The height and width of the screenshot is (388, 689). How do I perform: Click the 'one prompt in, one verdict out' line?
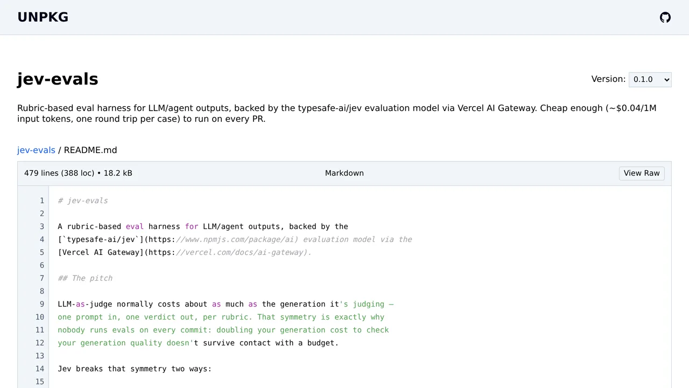click(x=221, y=317)
